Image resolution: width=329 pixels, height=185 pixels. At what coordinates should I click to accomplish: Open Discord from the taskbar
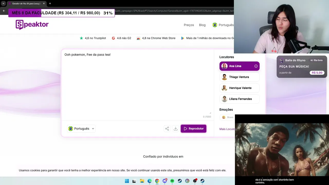[x=165, y=181]
